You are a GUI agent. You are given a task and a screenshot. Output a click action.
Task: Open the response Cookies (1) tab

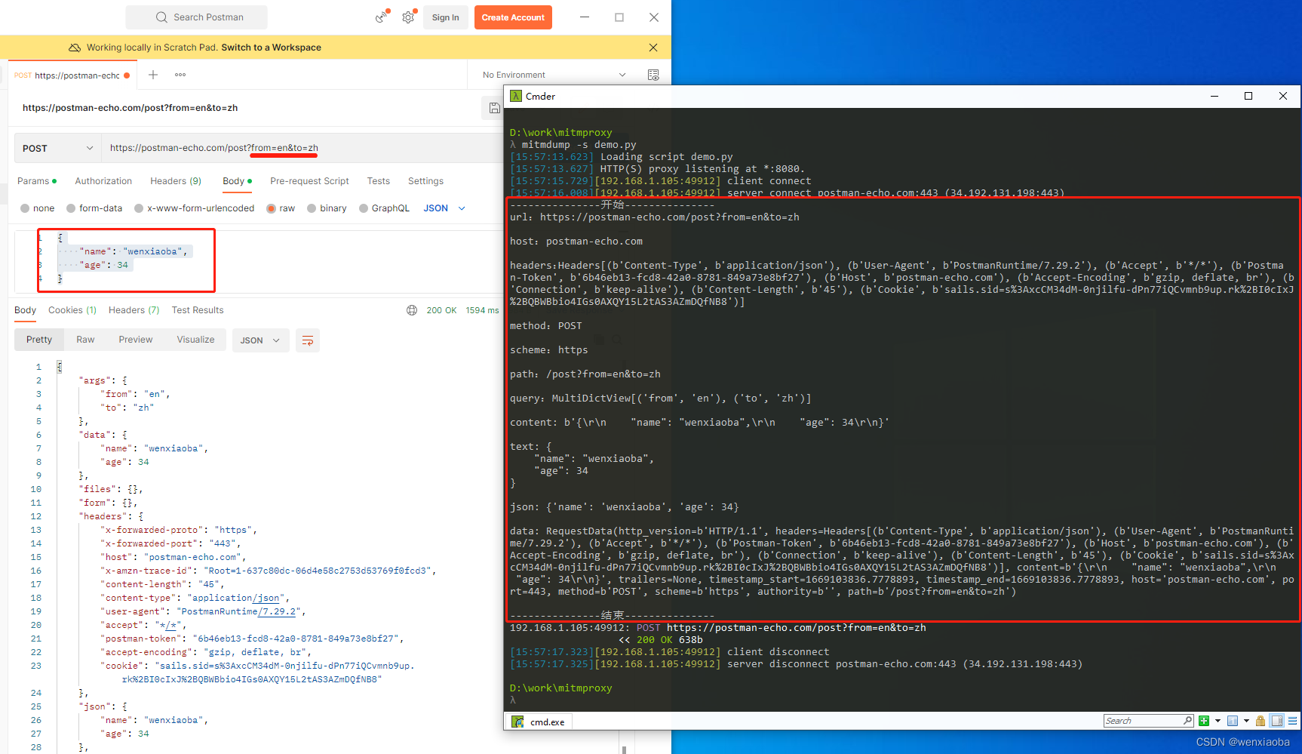(x=72, y=310)
